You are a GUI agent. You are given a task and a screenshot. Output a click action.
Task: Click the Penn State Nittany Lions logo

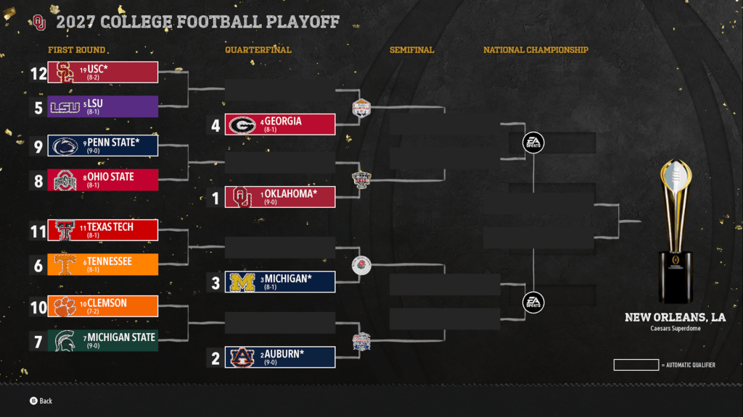pyautogui.click(x=65, y=146)
